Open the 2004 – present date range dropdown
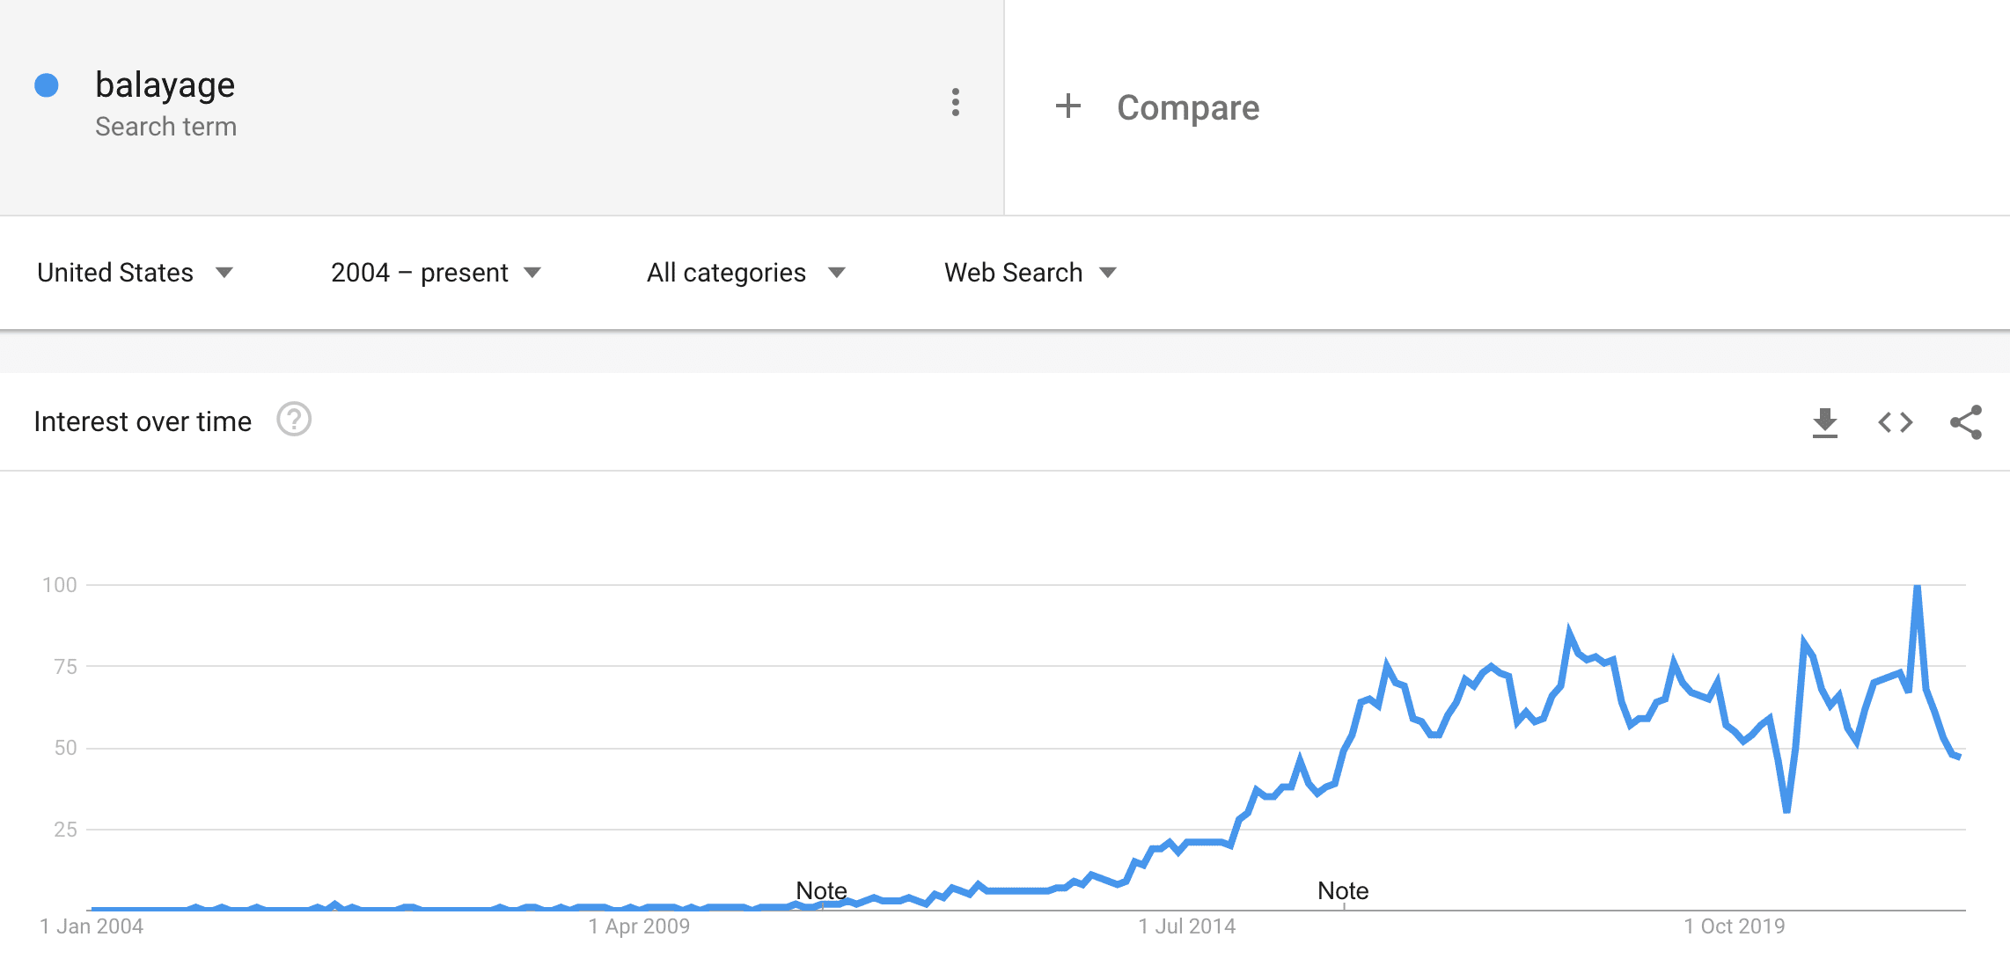2010x966 pixels. click(x=436, y=273)
